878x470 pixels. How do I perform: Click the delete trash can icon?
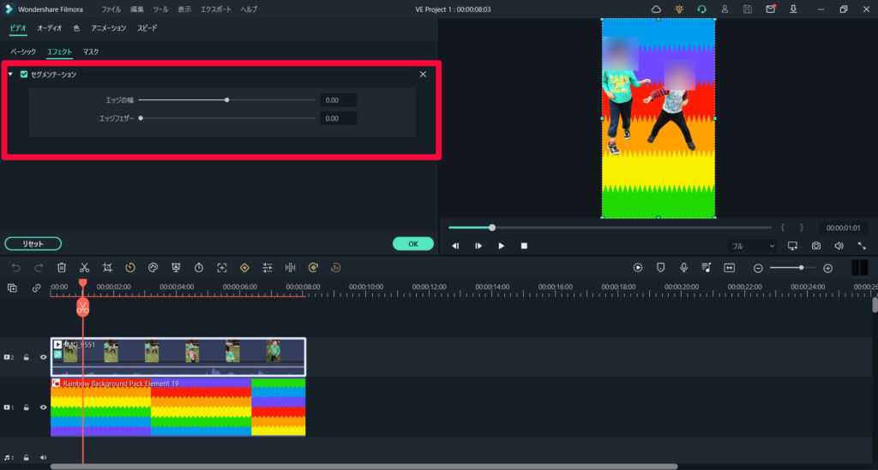62,267
